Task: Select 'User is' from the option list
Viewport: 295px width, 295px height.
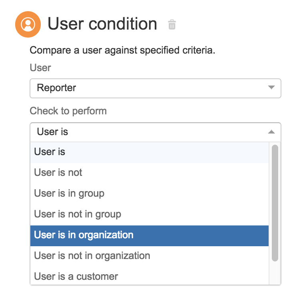Action: tap(149, 152)
